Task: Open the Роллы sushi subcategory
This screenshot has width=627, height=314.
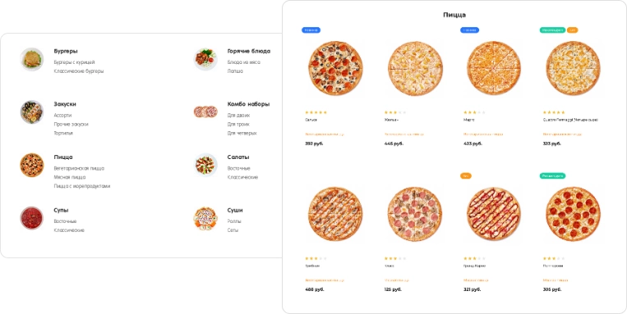Action: pyautogui.click(x=234, y=221)
